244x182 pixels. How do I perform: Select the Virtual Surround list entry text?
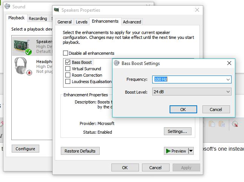tap(86, 69)
